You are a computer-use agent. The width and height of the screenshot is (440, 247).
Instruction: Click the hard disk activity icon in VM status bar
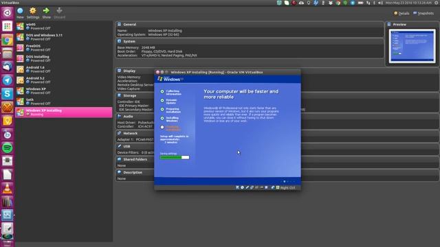click(237, 187)
